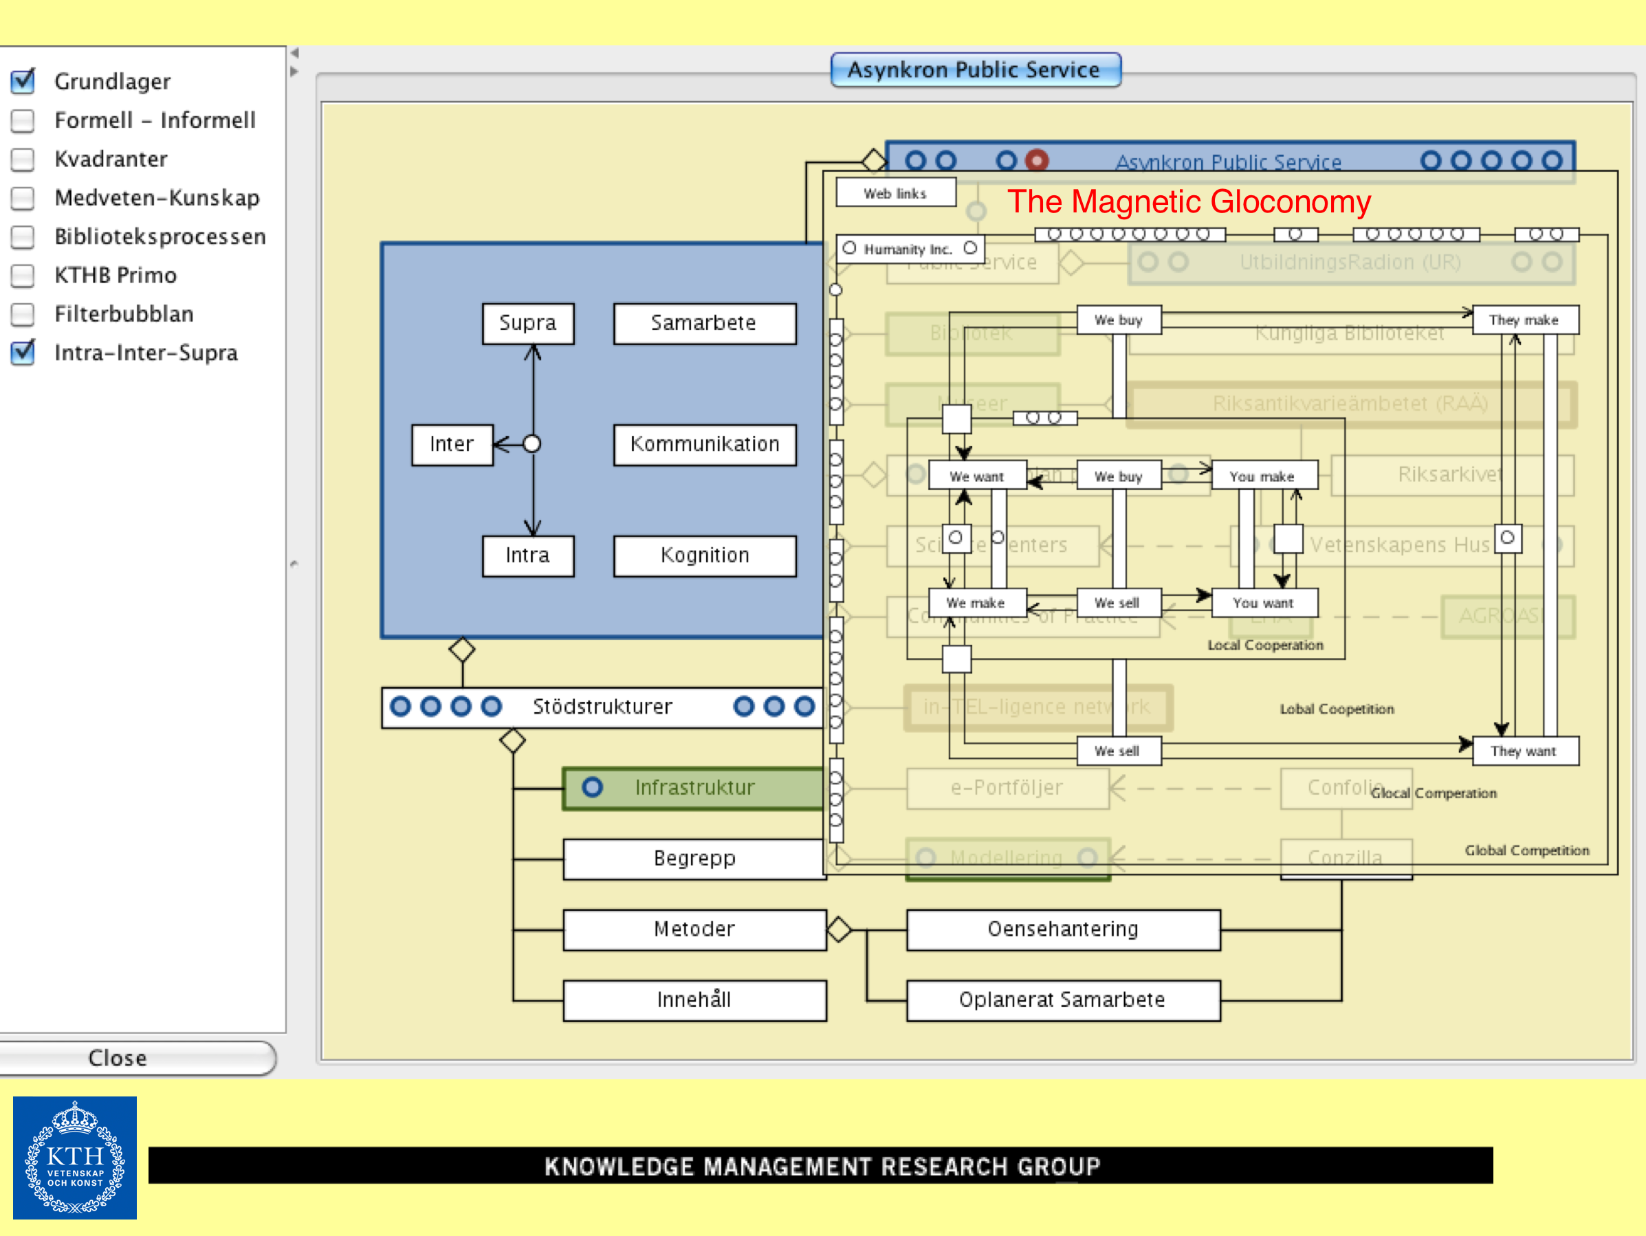Uncheck the Grundlager checkbox
The image size is (1646, 1236).
tap(23, 81)
